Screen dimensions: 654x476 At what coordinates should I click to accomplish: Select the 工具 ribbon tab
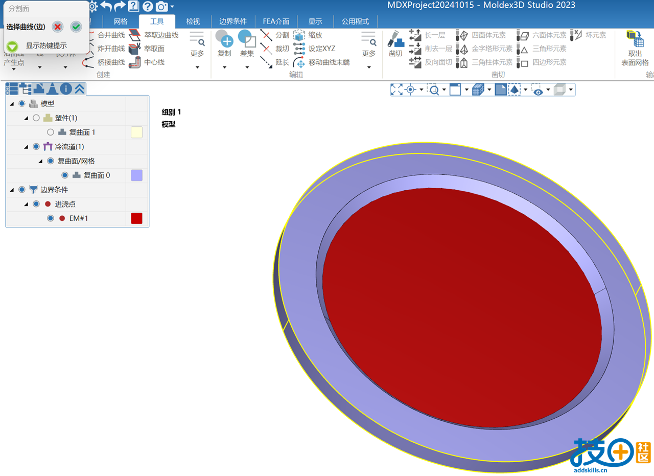click(157, 21)
